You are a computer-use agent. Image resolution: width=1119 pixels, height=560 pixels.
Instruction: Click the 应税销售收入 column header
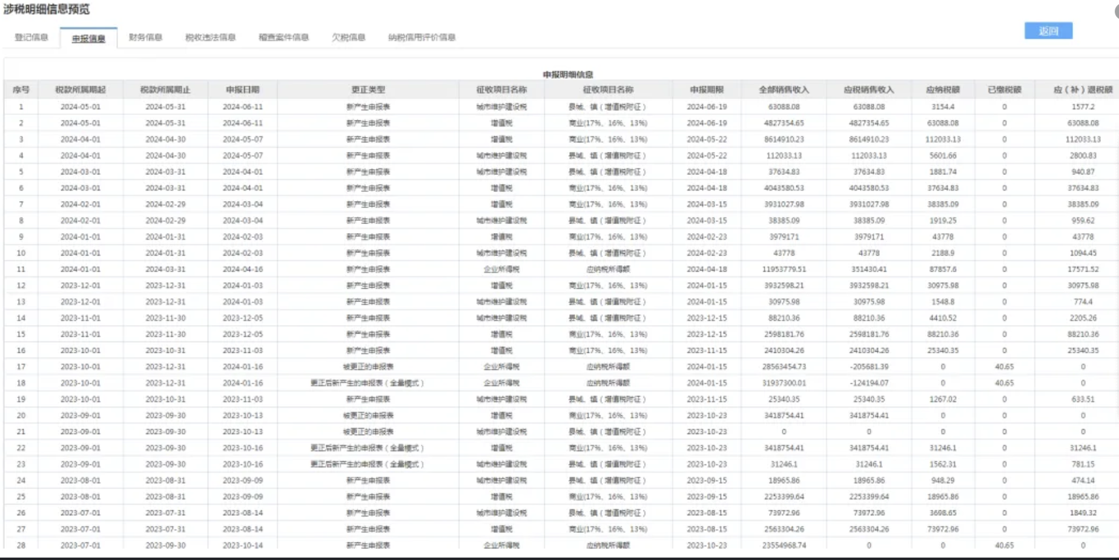(868, 90)
